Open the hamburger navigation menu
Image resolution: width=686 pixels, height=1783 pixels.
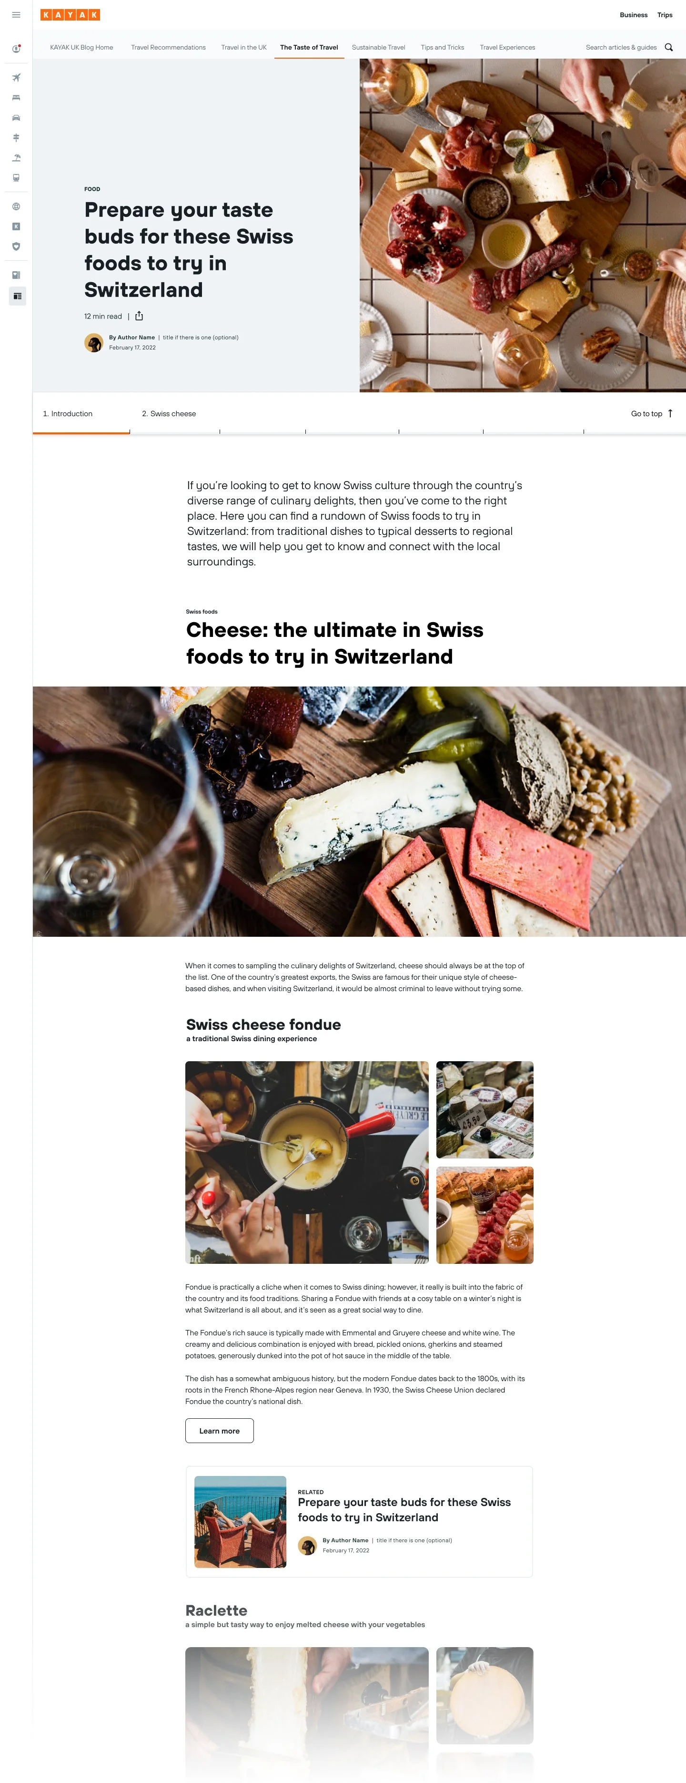(x=16, y=14)
